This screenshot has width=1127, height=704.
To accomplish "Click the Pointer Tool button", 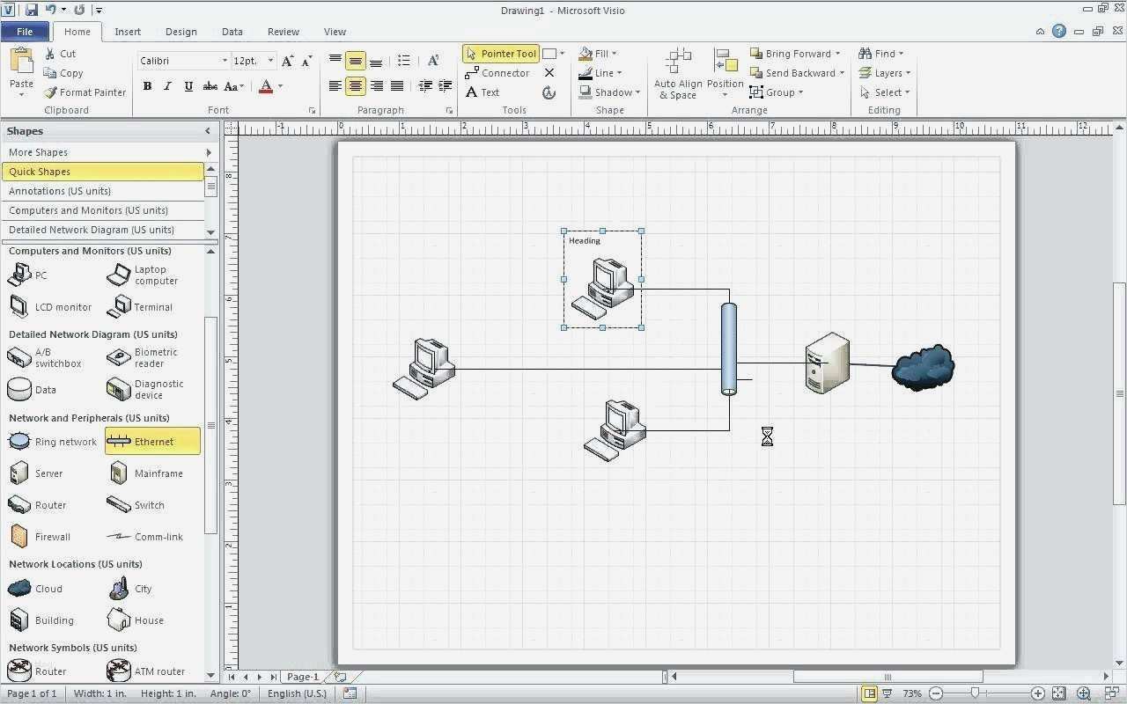I will (x=500, y=54).
